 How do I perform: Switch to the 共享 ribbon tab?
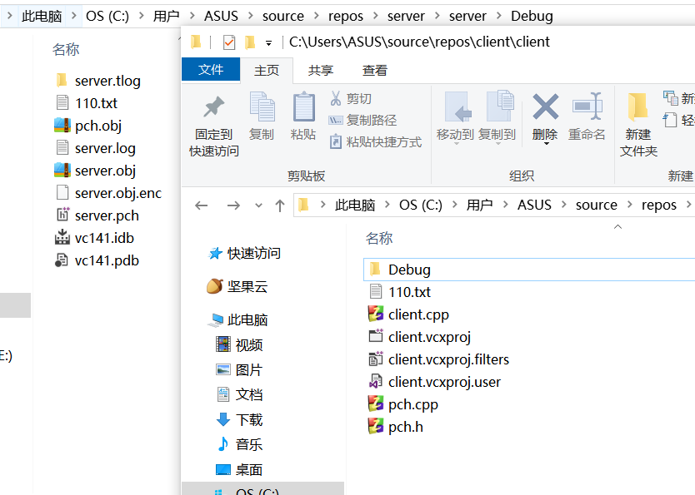point(321,71)
